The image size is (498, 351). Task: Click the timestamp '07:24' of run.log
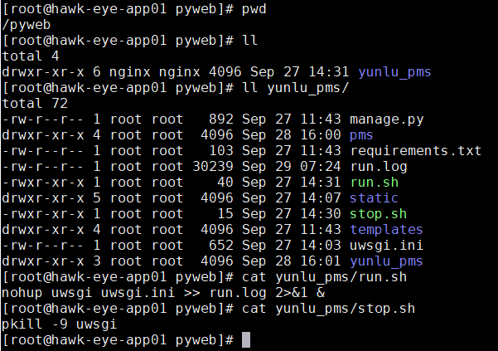pos(321,167)
